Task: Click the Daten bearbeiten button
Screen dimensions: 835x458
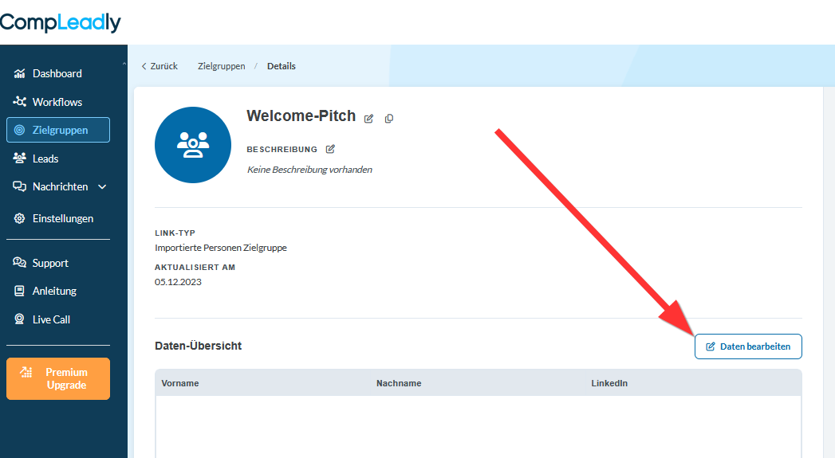Action: [x=748, y=346]
